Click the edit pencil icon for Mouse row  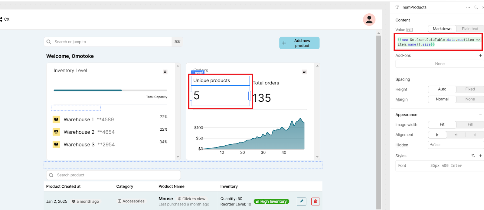(301, 202)
